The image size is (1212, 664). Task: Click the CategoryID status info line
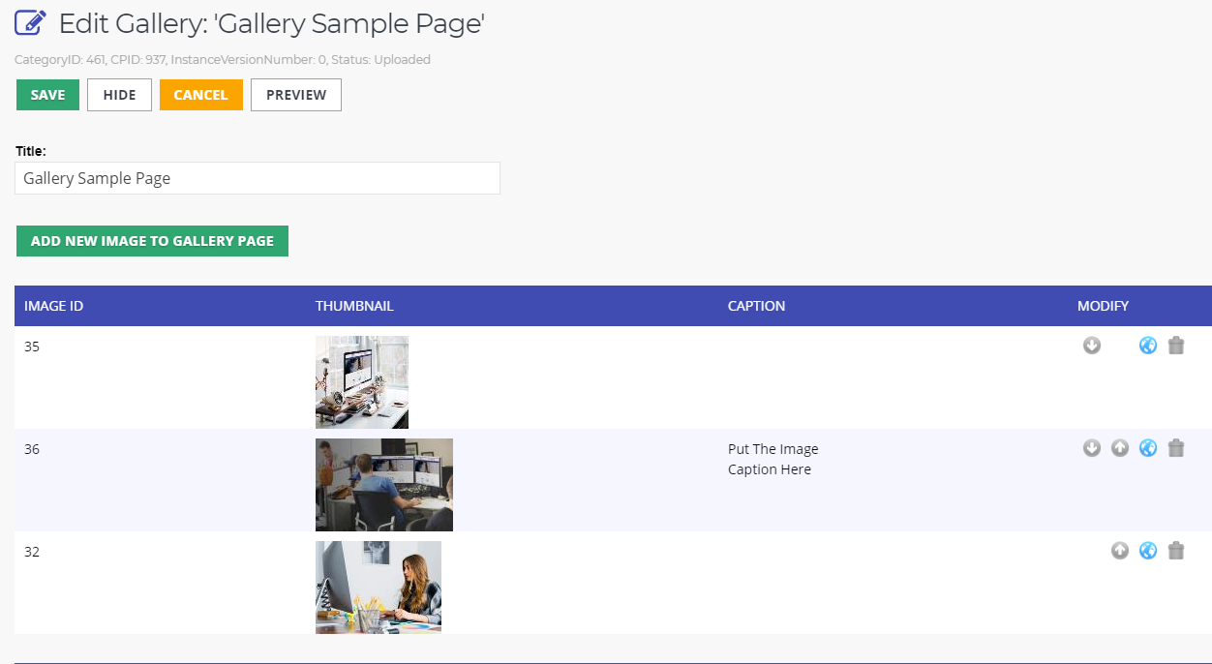tap(223, 59)
